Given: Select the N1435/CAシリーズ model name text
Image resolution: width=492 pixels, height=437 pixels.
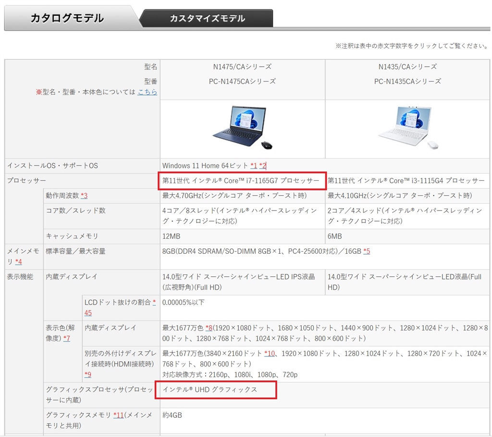Looking at the screenshot, I should (x=407, y=67).
